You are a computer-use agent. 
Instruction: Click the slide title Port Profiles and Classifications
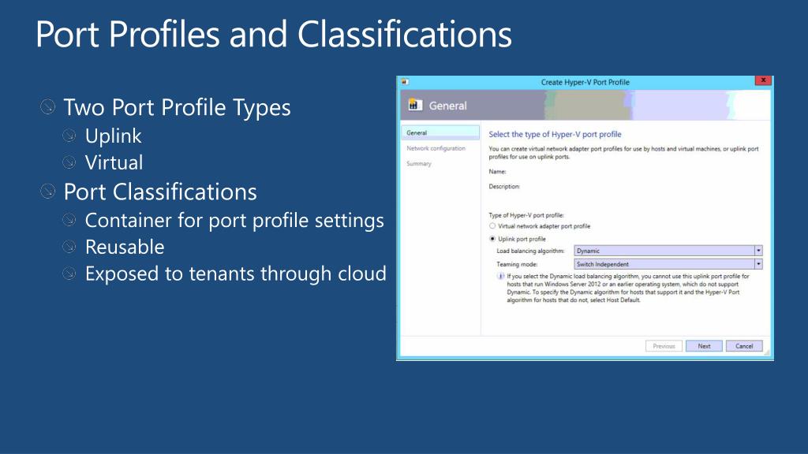[x=274, y=35]
